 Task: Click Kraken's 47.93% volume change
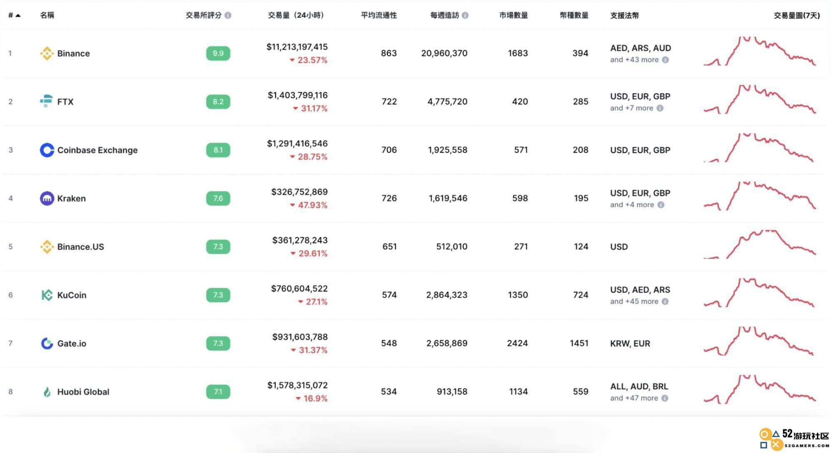[x=309, y=205]
